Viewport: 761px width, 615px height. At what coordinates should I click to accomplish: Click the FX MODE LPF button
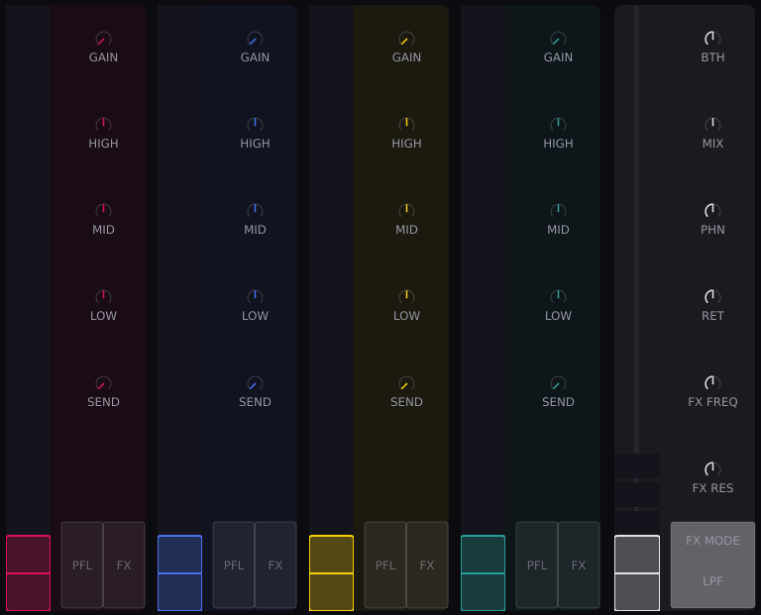click(x=712, y=565)
